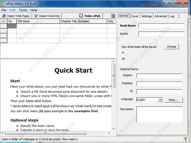Click the "Optional steps" heading
The width and height of the screenshot is (191, 143).
pyautogui.click(x=24, y=120)
